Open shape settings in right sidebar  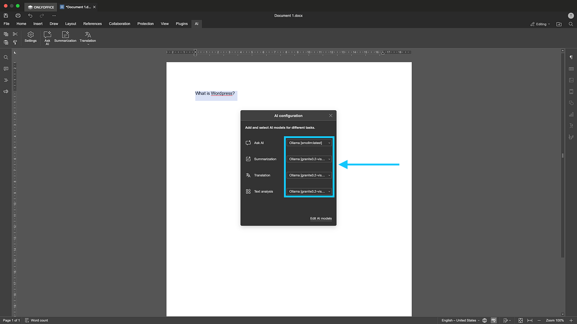point(571,103)
